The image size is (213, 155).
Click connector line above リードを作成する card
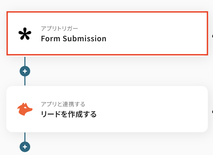point(25,81)
